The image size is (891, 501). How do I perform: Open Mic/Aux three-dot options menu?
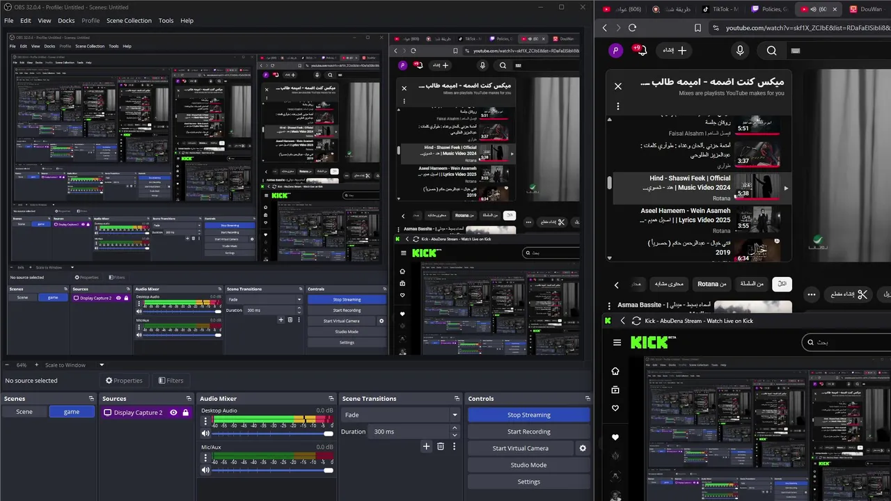(x=205, y=457)
